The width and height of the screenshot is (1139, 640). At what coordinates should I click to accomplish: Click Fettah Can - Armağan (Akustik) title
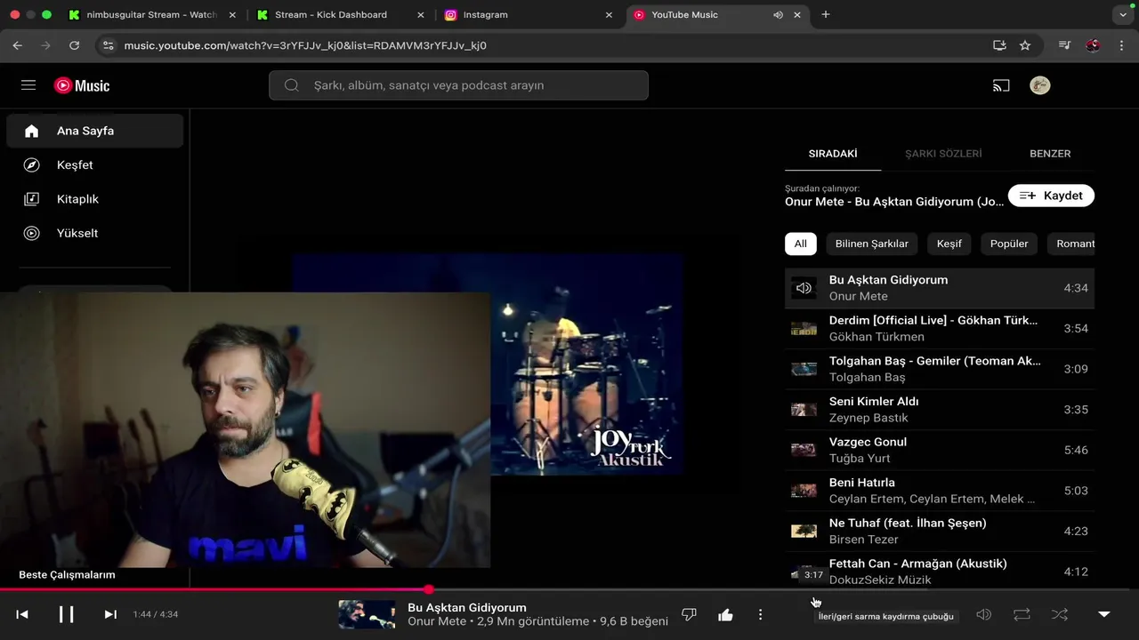coord(917,564)
